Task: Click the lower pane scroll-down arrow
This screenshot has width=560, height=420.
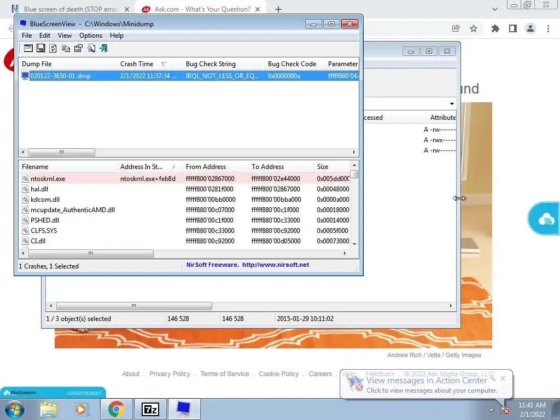Action: click(x=354, y=244)
